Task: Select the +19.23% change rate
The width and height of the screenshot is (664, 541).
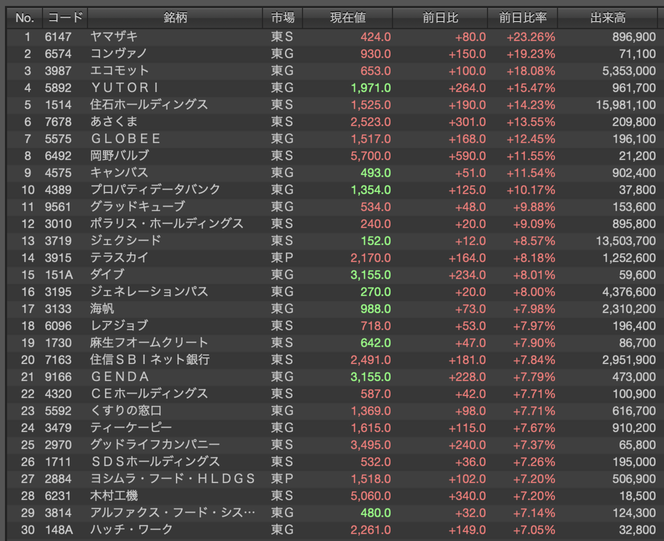Action: click(x=531, y=54)
